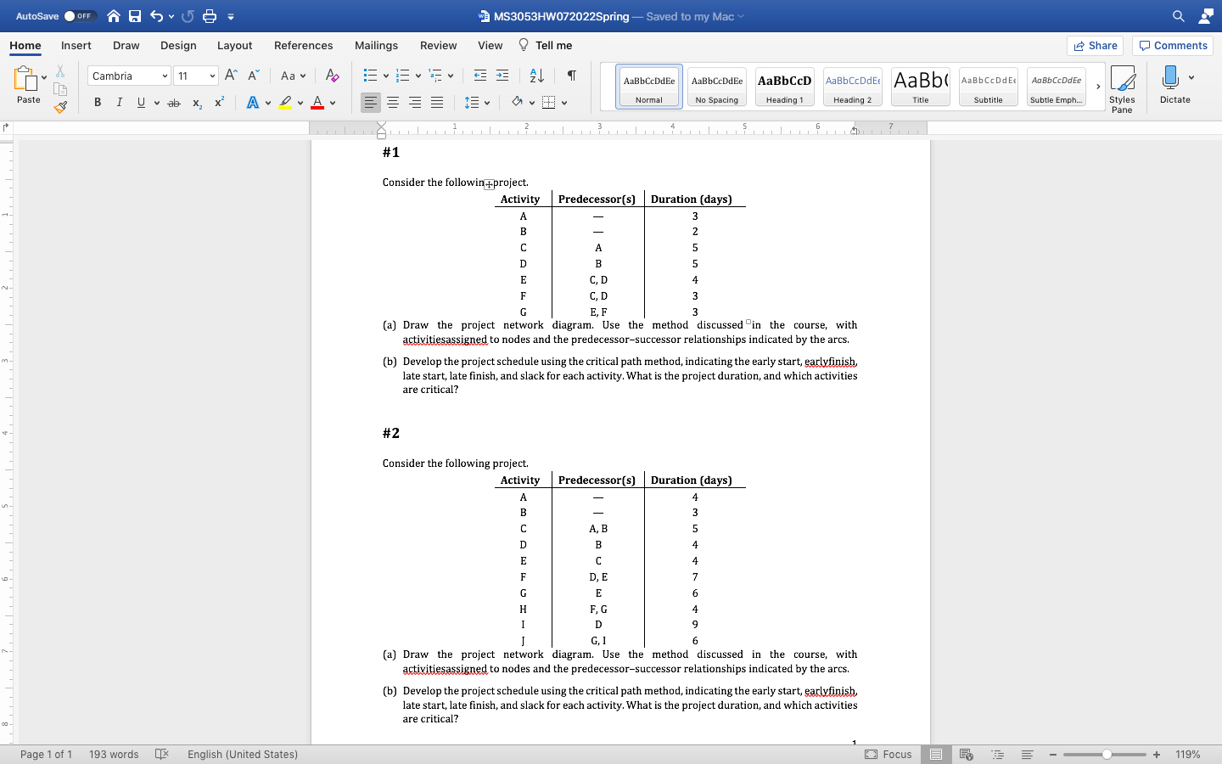Save the document with the floppy disk icon
Image resolution: width=1222 pixels, height=764 pixels.
pyautogui.click(x=135, y=16)
